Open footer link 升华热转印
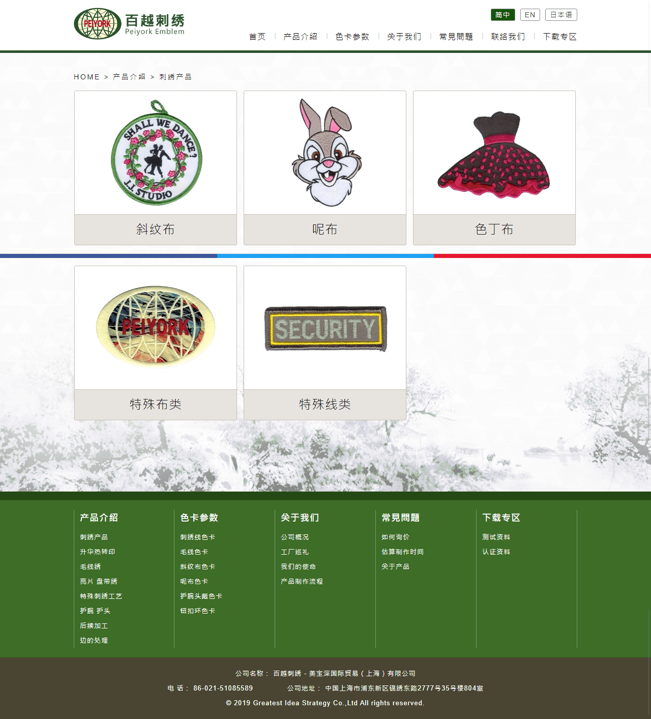This screenshot has width=651, height=719. (98, 552)
